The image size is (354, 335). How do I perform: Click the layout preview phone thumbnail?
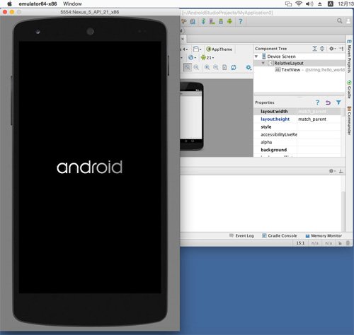point(192,117)
